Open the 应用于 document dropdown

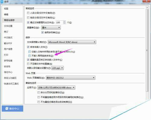pos(56,88)
